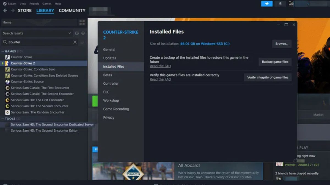The width and height of the screenshot is (330, 185).
Task: Click the 46.01 GB on Windows-SSD link
Action: pos(205,44)
